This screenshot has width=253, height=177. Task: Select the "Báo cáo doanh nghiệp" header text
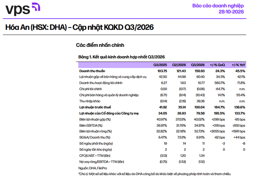(218, 6)
